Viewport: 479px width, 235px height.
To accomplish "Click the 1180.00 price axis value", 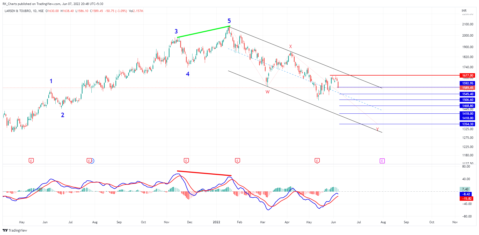I will pos(468,155).
